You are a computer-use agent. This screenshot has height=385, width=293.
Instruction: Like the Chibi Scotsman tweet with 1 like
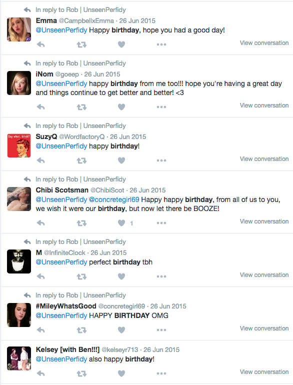click(121, 223)
